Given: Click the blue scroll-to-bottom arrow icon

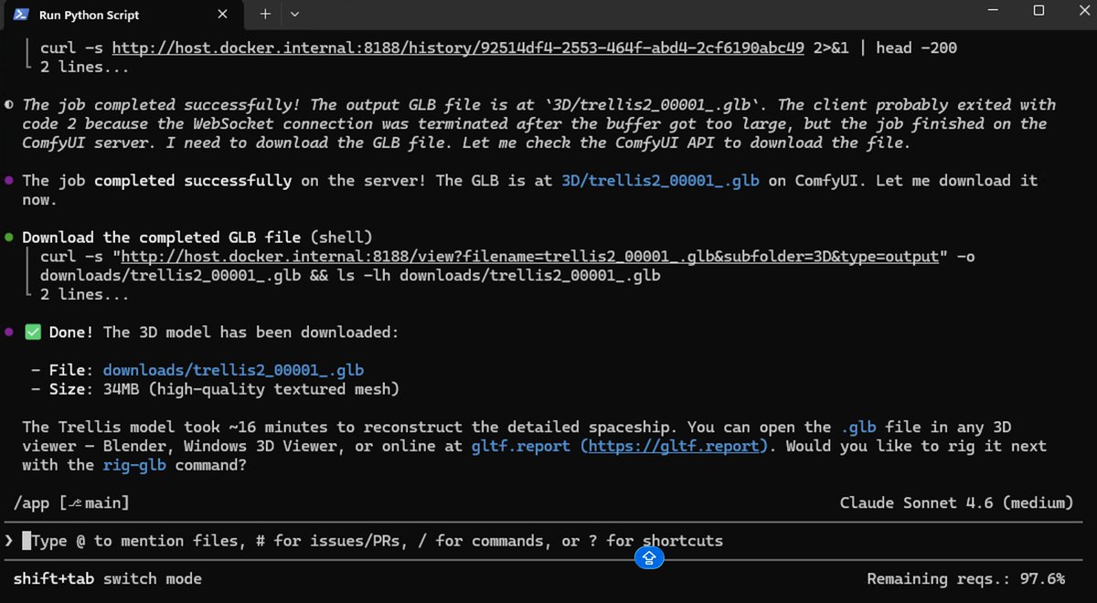Looking at the screenshot, I should (649, 556).
